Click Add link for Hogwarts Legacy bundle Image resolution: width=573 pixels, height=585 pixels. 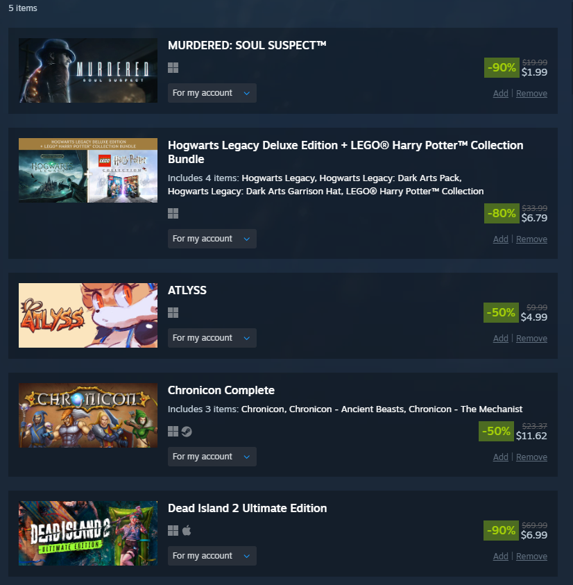pos(500,239)
